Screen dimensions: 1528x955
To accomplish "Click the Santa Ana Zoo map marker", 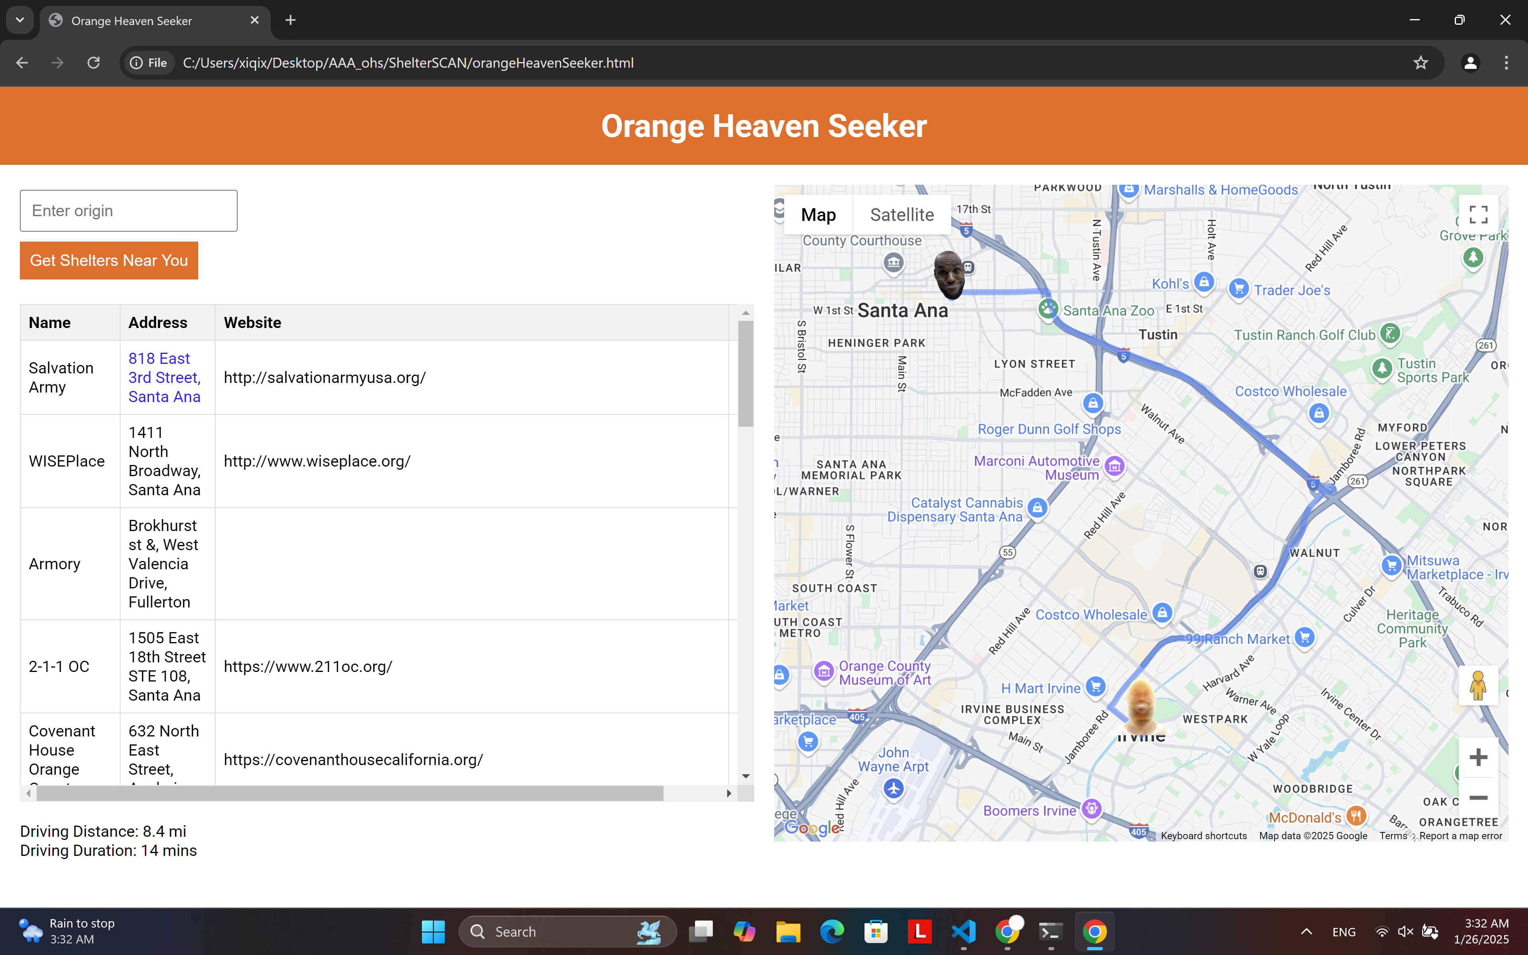I will pyautogui.click(x=1048, y=309).
